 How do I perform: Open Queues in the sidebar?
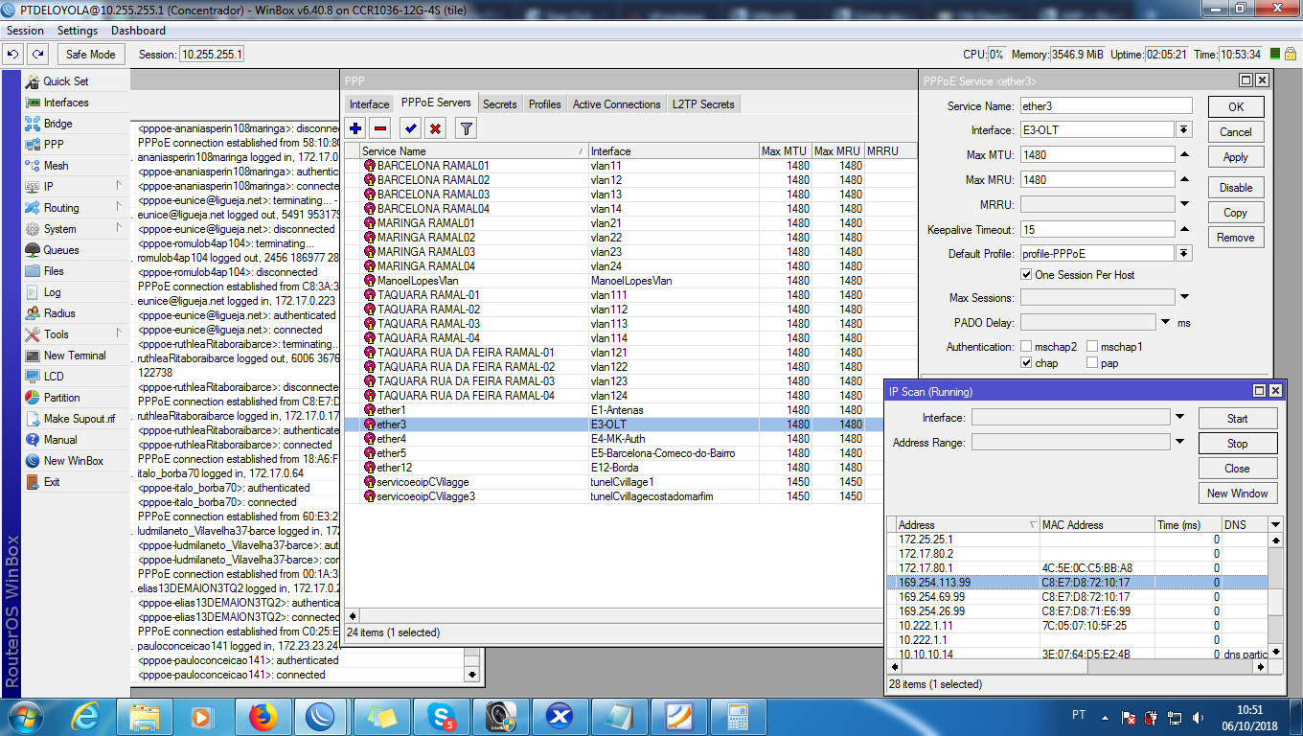coord(61,250)
